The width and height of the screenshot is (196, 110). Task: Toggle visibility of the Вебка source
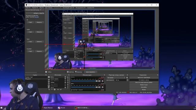point(65,77)
